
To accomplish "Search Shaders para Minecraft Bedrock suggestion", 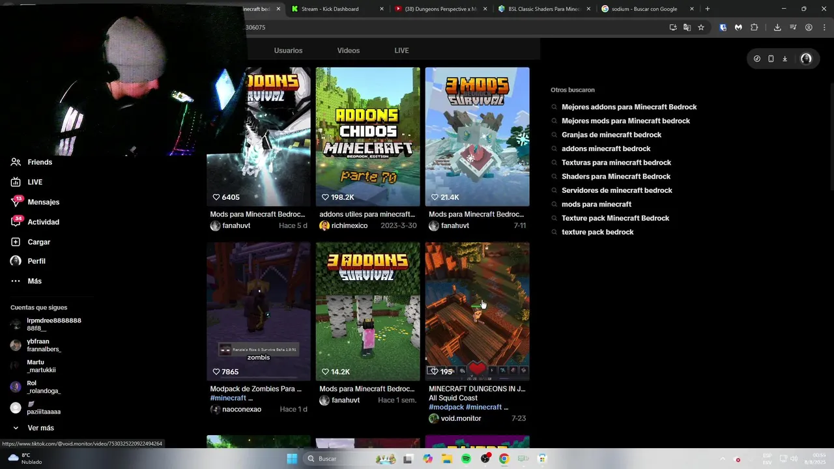I will (x=616, y=177).
